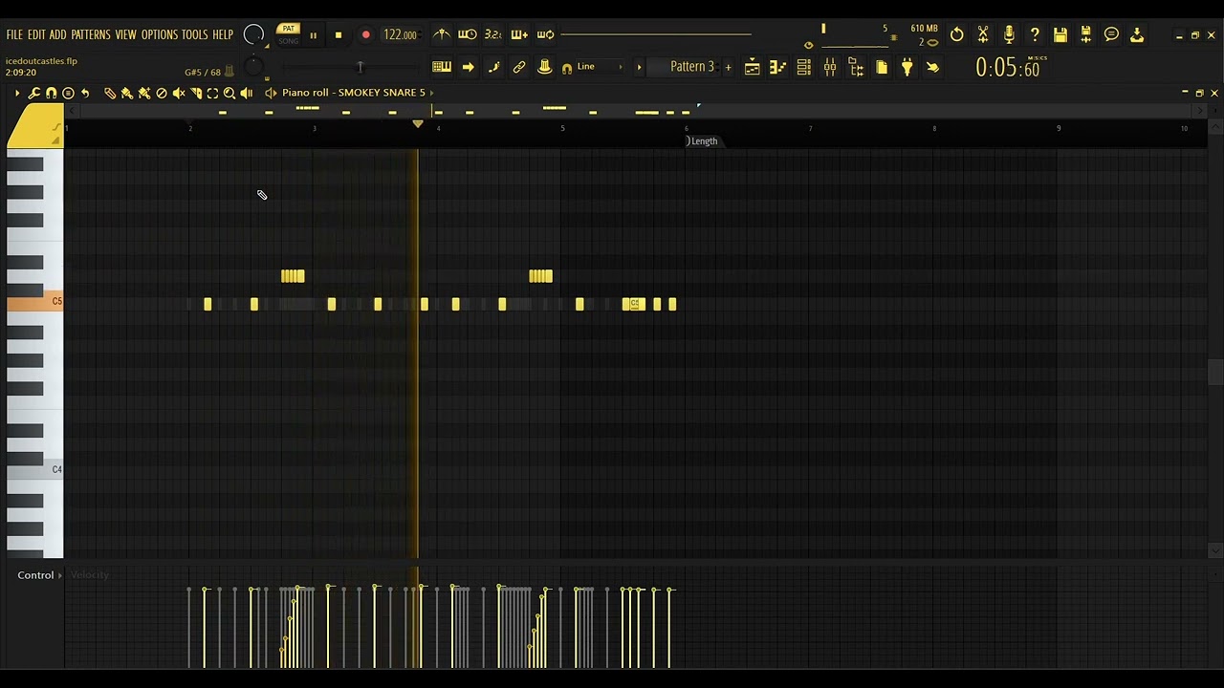The width and height of the screenshot is (1224, 688).
Task: Select the Select marquee tool
Action: click(212, 93)
